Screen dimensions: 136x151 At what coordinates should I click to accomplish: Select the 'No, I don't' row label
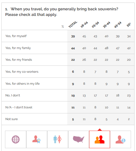13,95
